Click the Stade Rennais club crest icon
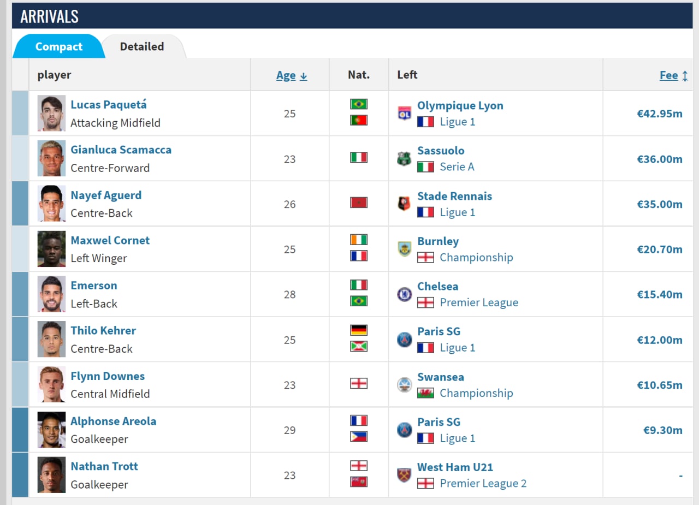The image size is (699, 505). click(x=404, y=204)
